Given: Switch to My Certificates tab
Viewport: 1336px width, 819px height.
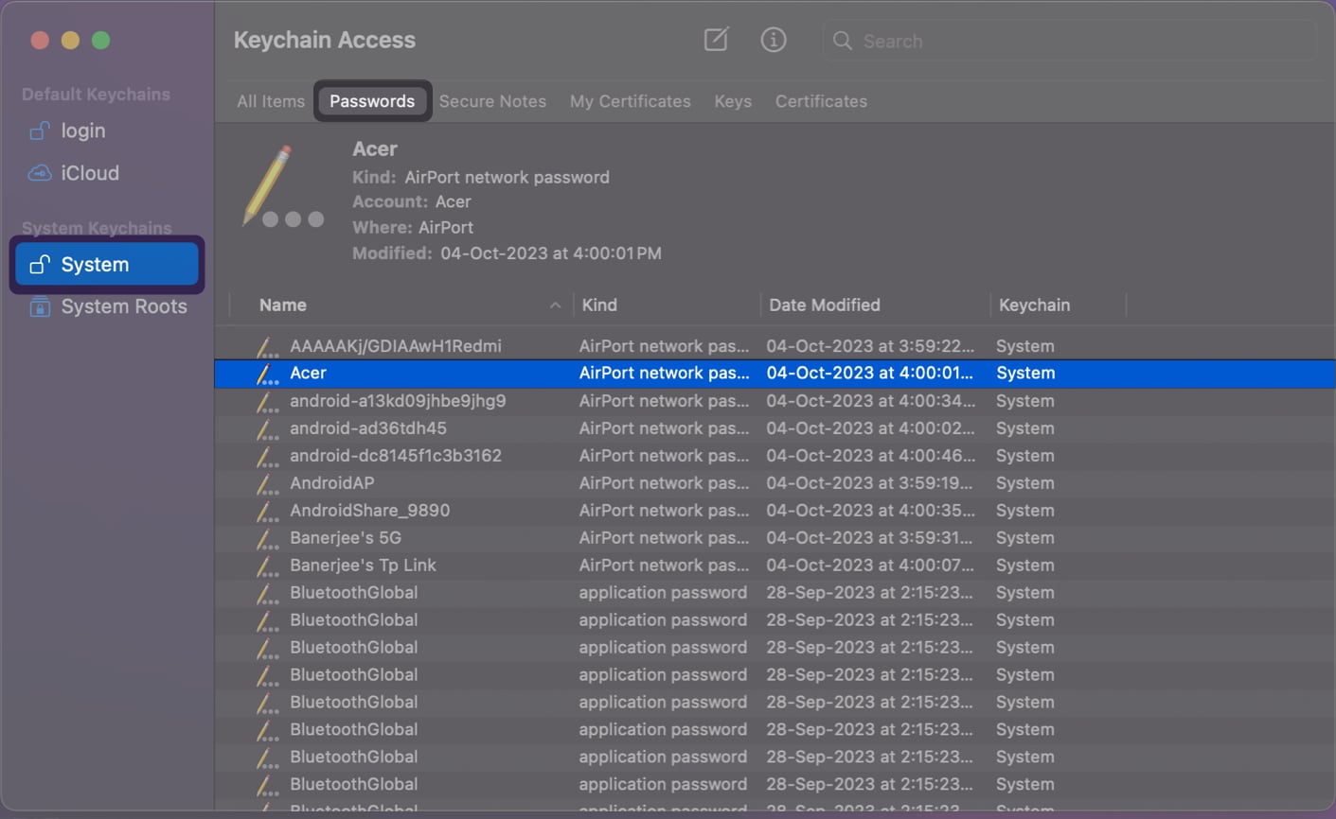Looking at the screenshot, I should (630, 101).
